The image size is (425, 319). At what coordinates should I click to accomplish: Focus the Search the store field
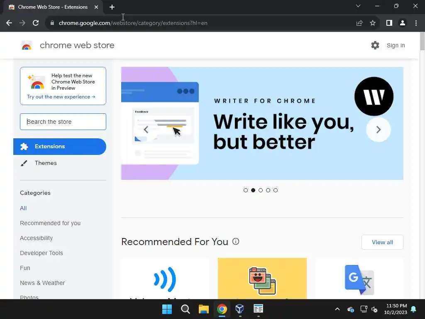[x=63, y=122]
